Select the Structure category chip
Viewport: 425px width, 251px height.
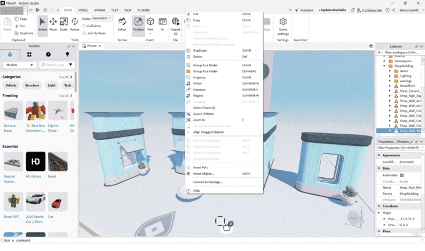click(x=32, y=85)
